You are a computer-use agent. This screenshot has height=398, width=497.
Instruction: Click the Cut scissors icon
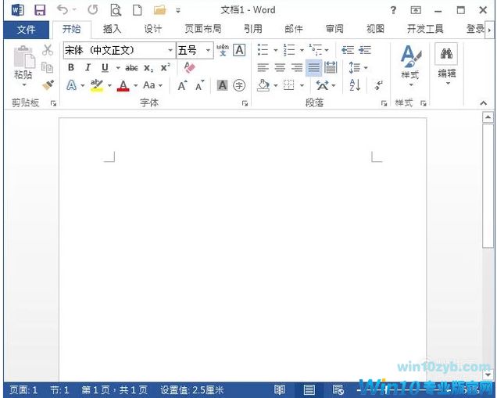pyautogui.click(x=48, y=50)
